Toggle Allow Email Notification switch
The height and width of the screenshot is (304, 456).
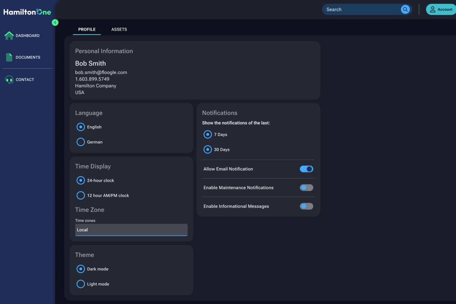[x=307, y=169]
